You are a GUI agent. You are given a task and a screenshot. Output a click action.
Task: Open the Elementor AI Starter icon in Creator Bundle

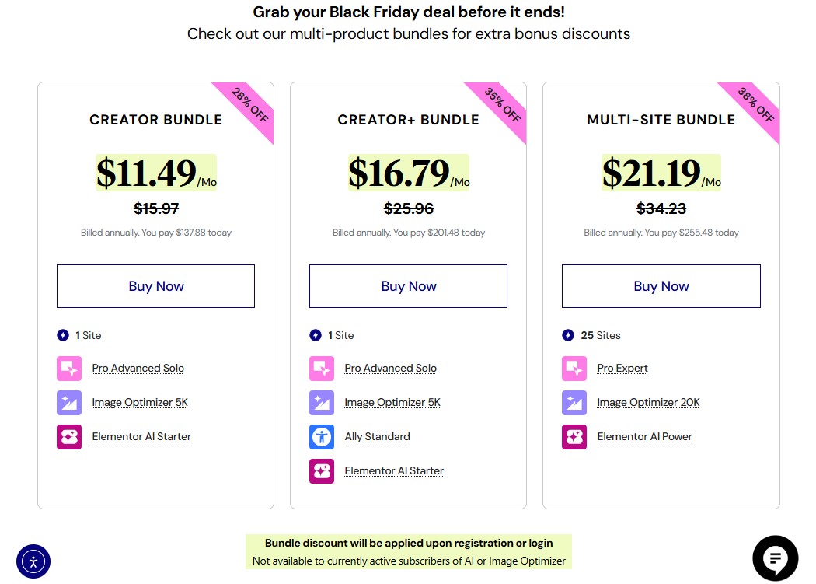point(68,436)
